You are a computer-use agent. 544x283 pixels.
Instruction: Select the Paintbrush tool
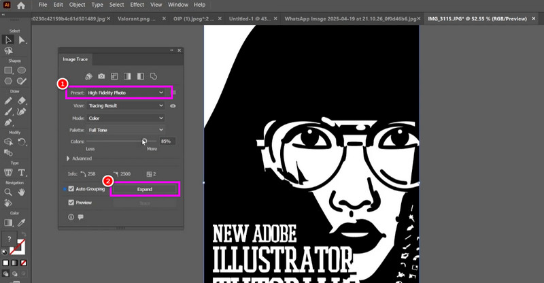tap(8, 112)
